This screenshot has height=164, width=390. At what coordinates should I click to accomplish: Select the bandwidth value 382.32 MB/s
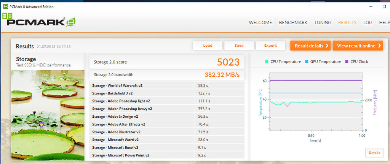coord(222,75)
